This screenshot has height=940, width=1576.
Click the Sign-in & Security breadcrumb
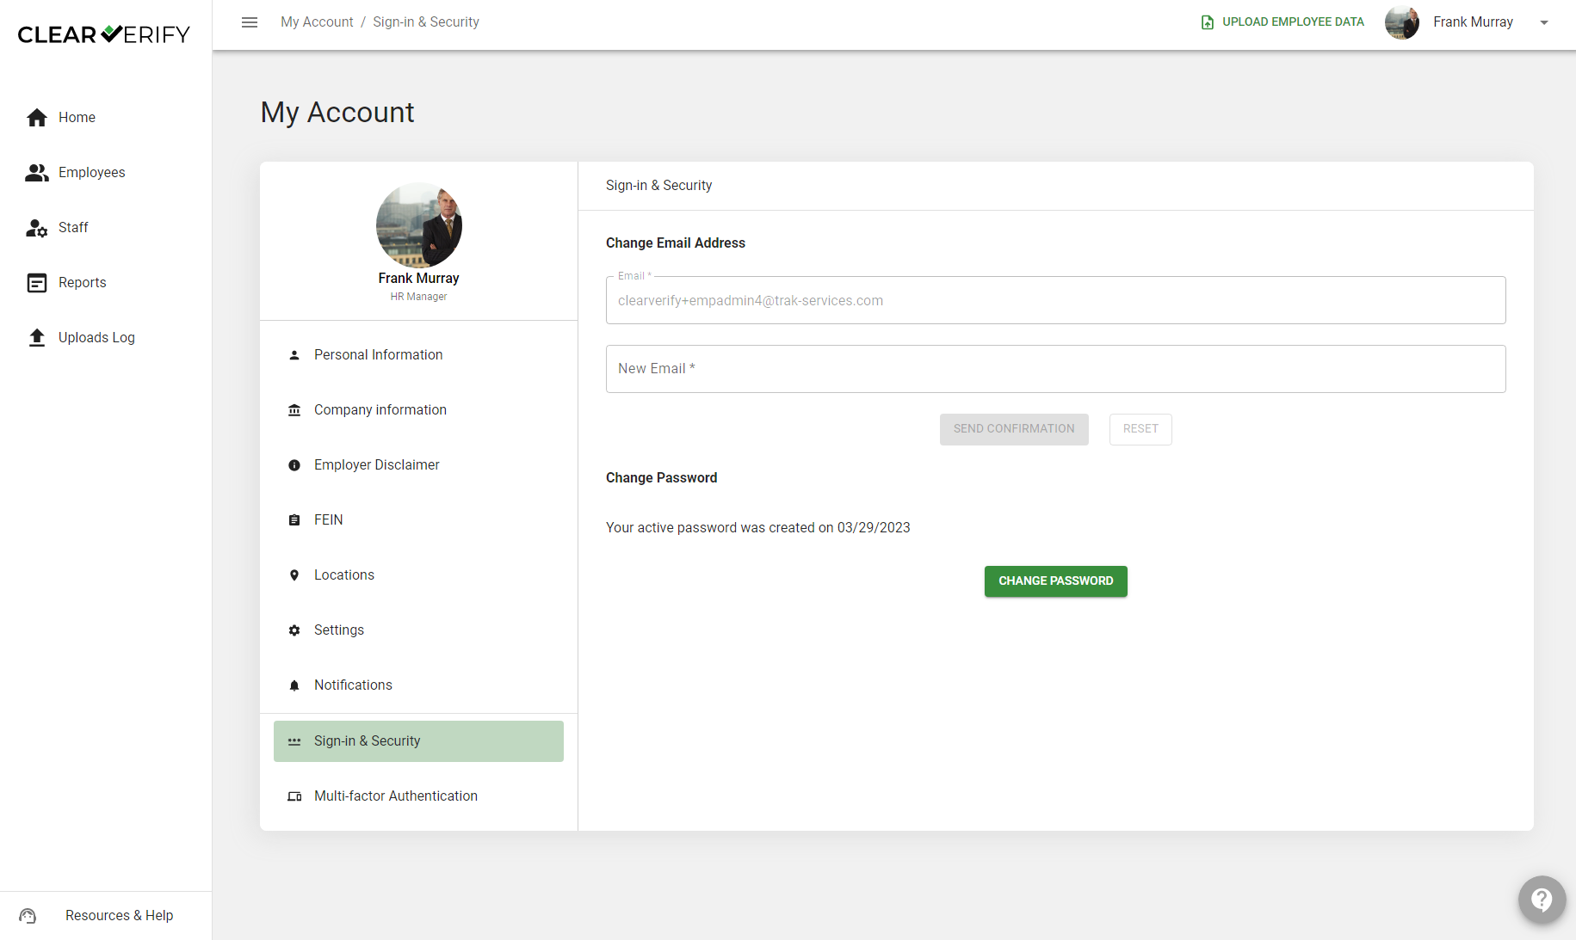pos(426,22)
